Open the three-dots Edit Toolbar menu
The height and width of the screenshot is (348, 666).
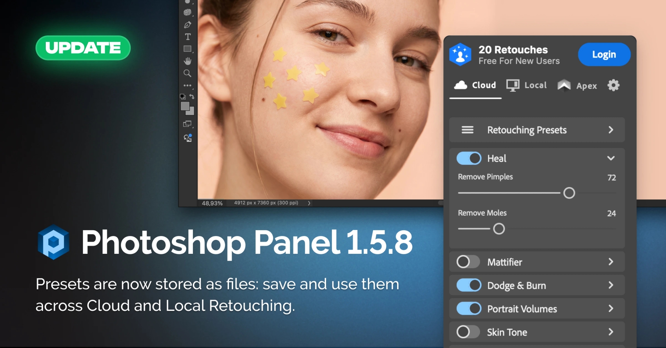[187, 85]
